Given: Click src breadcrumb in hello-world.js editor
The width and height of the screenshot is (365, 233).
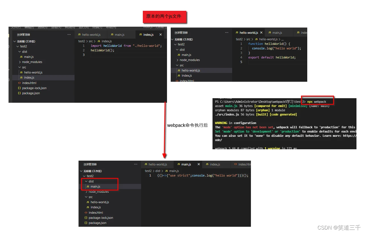Looking at the screenshot, I should tap(248, 39).
